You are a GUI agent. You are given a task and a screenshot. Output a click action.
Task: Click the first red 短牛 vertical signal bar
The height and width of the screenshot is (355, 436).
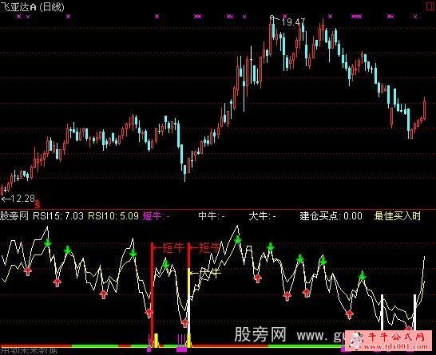tap(152, 294)
